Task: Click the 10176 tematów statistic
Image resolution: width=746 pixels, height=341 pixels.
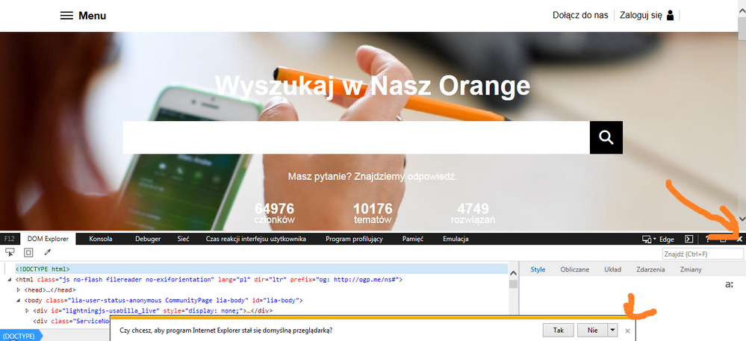Action: coord(373,213)
